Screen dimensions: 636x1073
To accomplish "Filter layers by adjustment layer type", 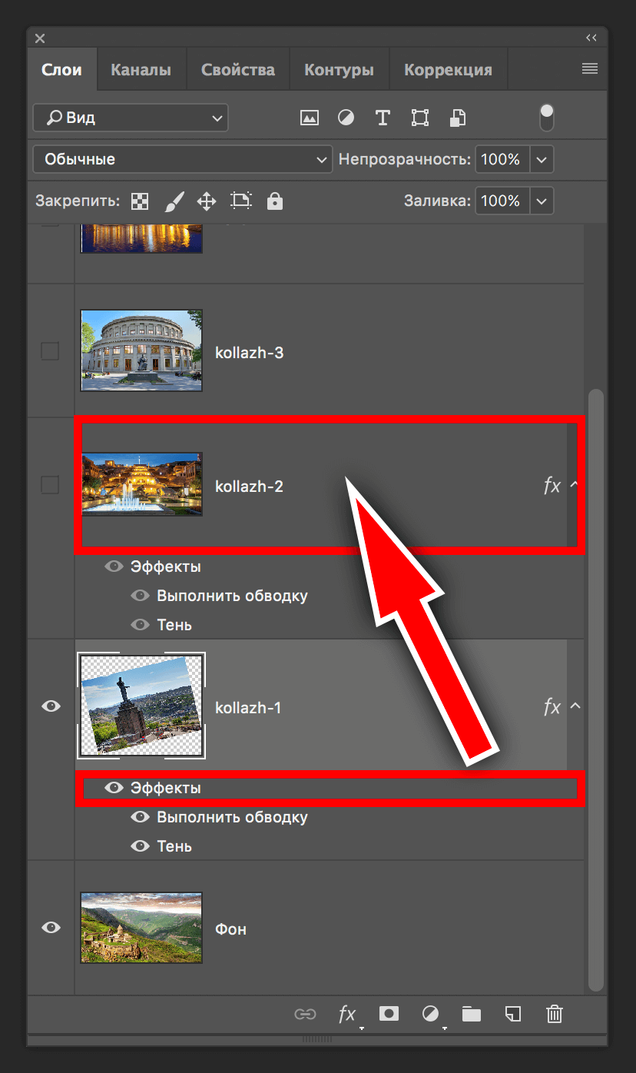I will click(346, 118).
